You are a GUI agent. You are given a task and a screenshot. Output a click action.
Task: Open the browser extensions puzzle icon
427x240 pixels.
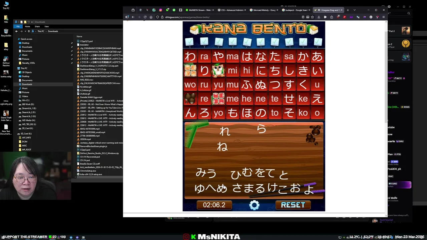point(332,17)
